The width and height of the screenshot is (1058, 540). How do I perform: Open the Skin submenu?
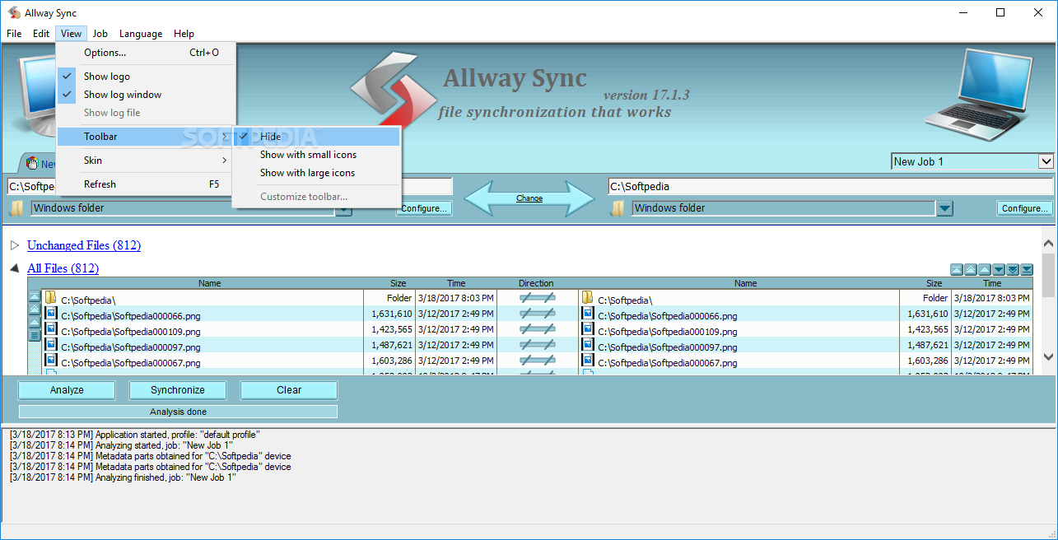click(146, 161)
